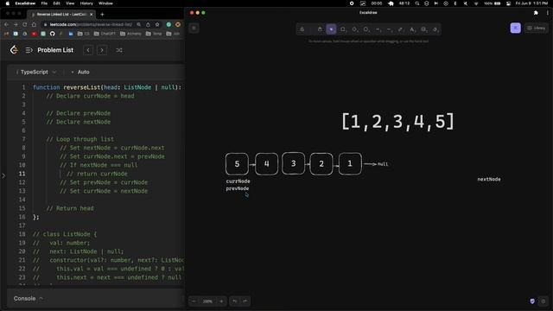Select the Text tool in Excalidraw

click(x=412, y=29)
